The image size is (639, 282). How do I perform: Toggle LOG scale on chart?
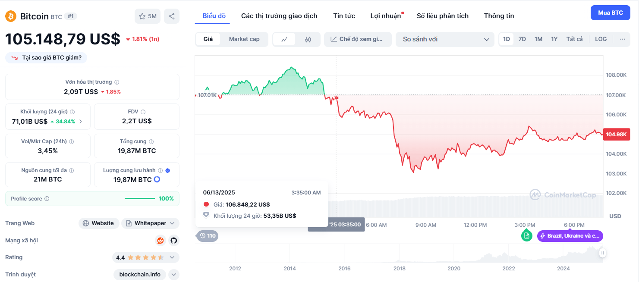(x=601, y=39)
